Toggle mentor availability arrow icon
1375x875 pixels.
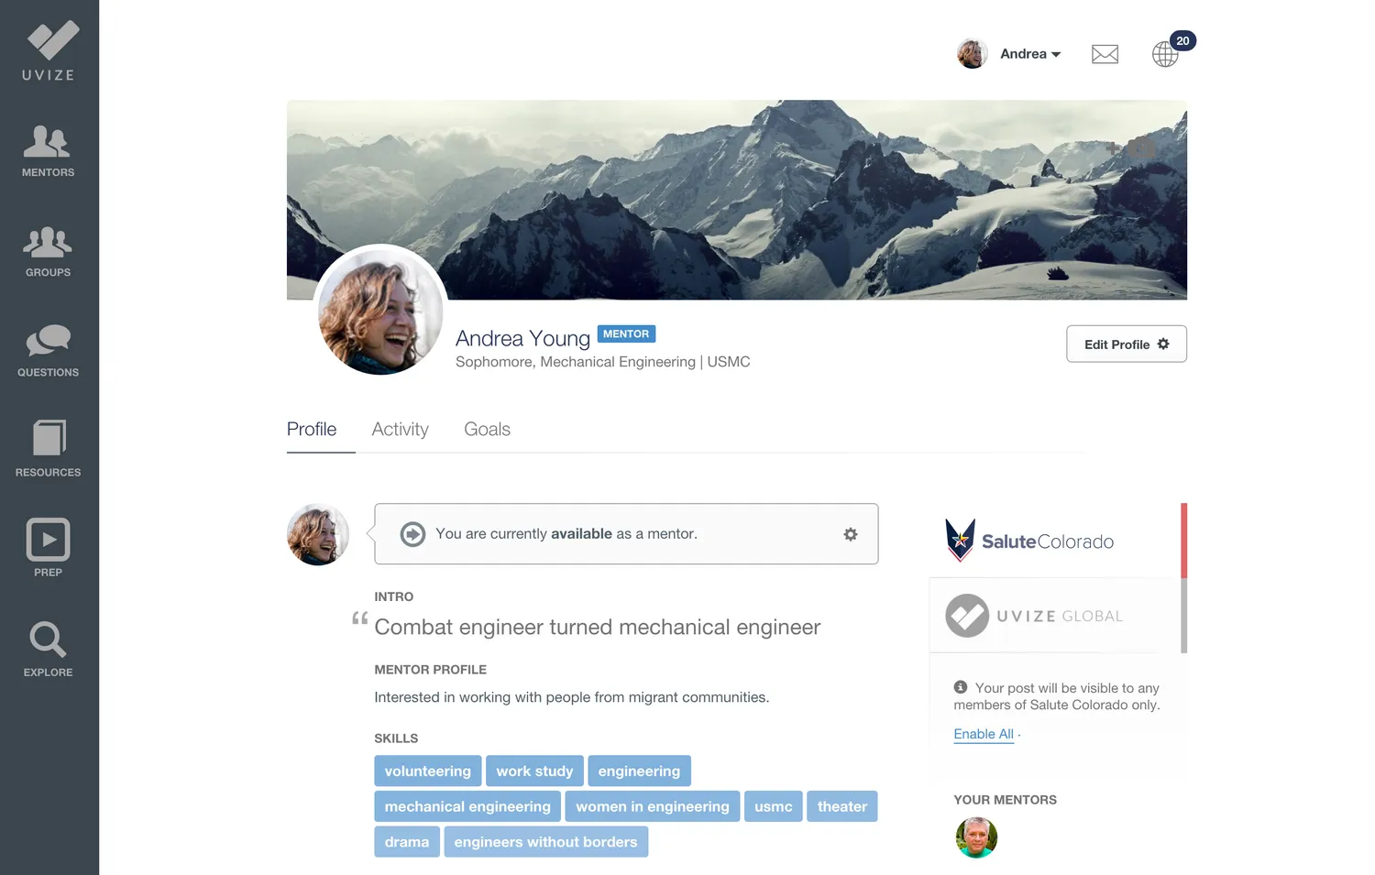[413, 534]
